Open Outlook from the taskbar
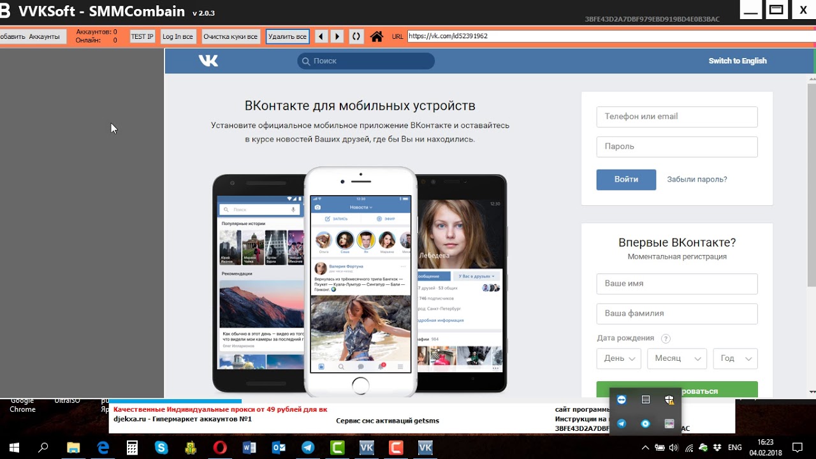This screenshot has height=459, width=816. pyautogui.click(x=279, y=448)
